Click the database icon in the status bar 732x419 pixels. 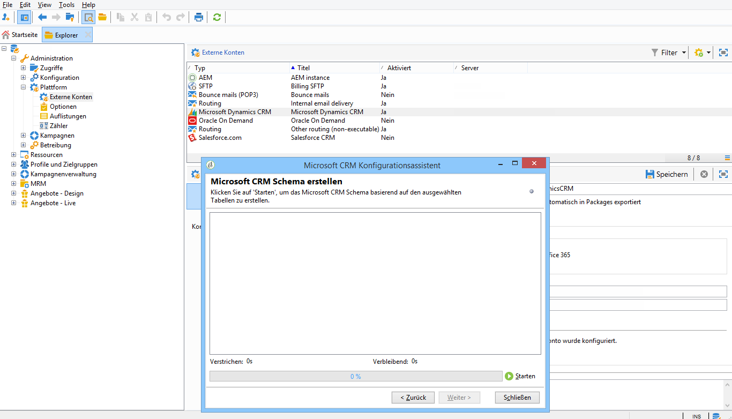[x=716, y=416]
